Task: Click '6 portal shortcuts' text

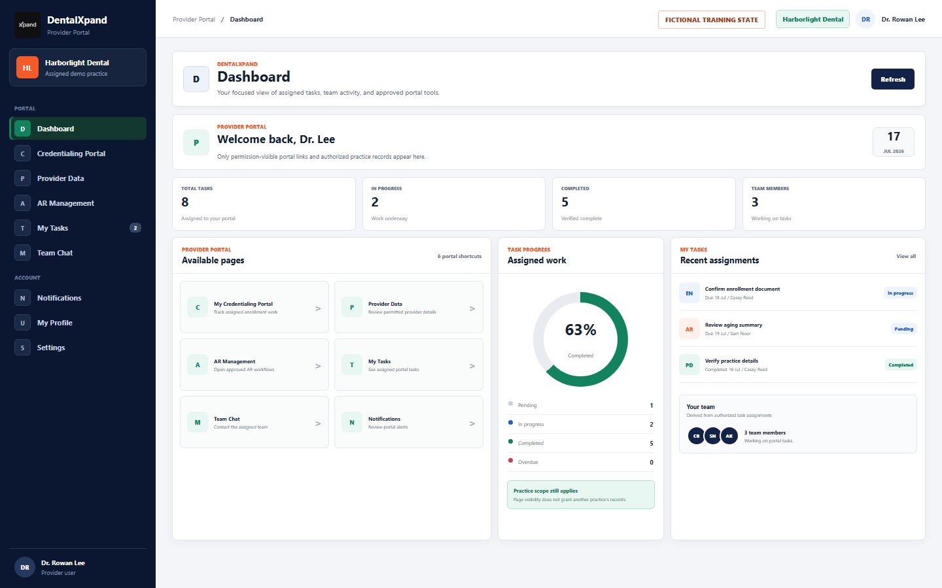Action: [x=459, y=256]
